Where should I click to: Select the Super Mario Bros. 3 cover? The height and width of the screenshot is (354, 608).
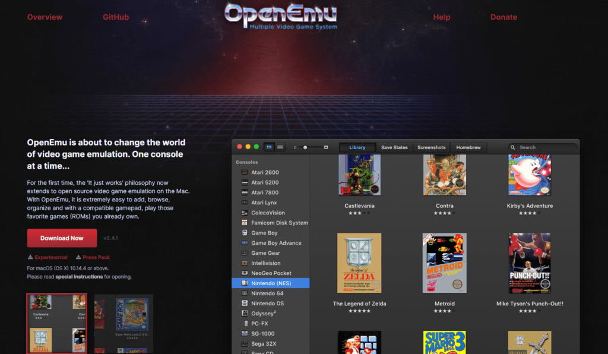(x=444, y=342)
